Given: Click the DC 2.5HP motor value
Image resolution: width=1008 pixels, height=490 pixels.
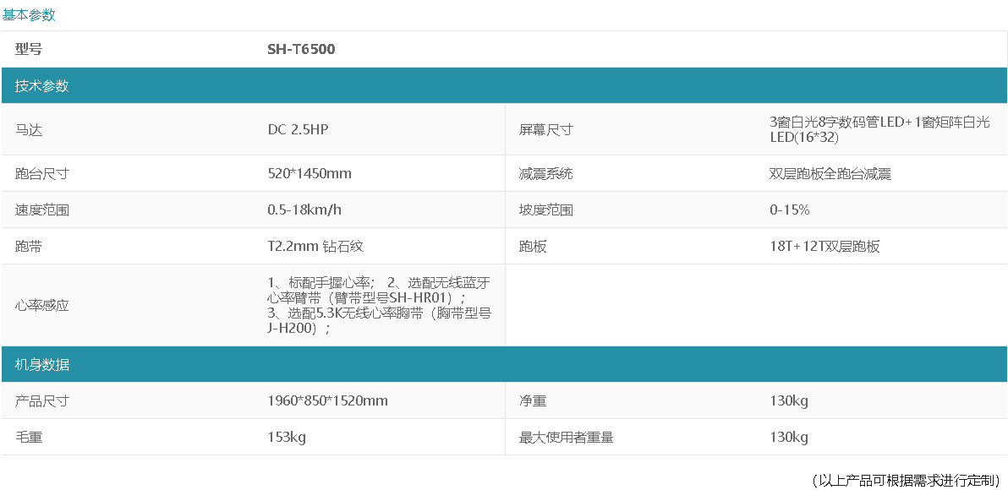Looking at the screenshot, I should [x=298, y=129].
